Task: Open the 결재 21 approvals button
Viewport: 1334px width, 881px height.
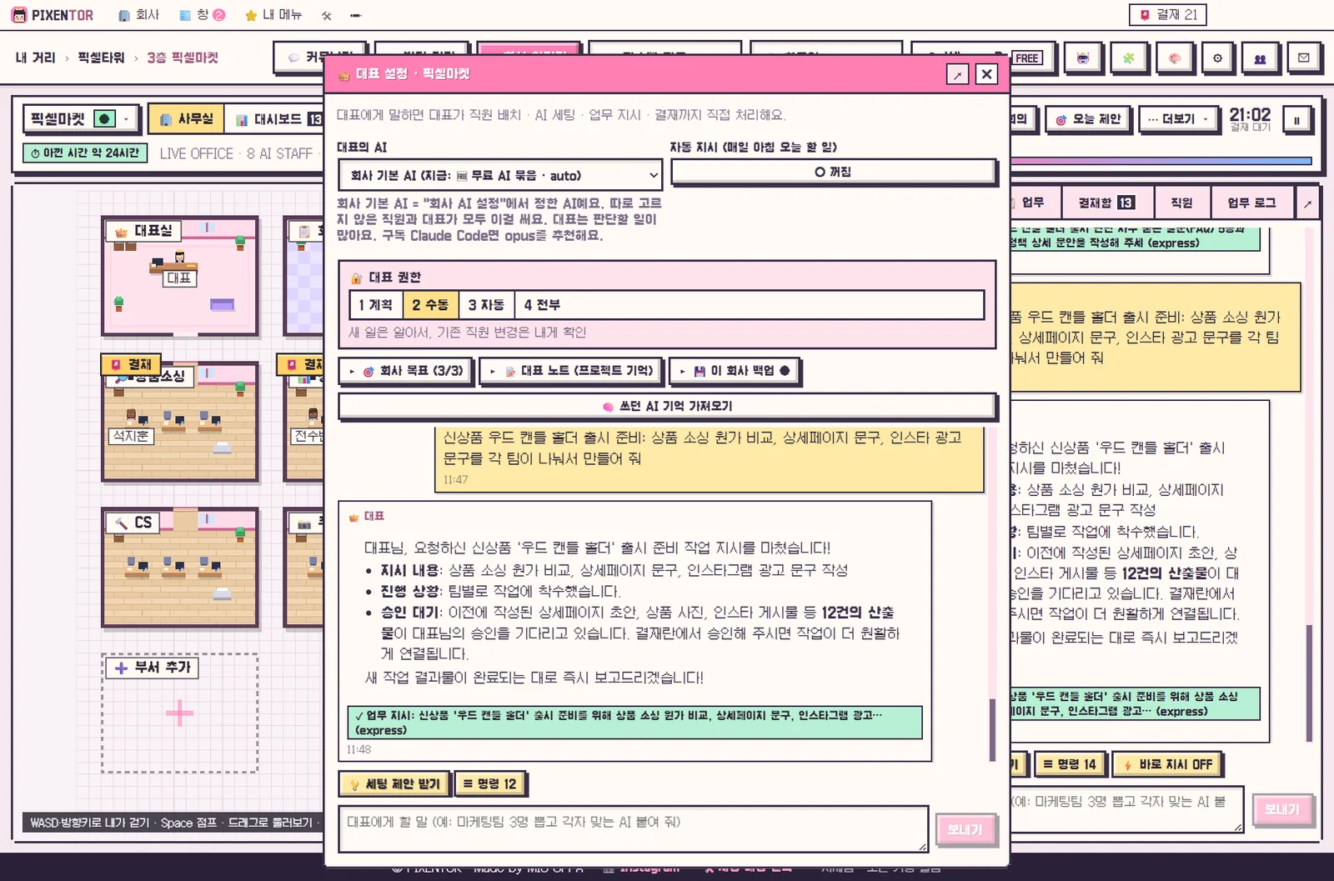Action: point(1168,15)
